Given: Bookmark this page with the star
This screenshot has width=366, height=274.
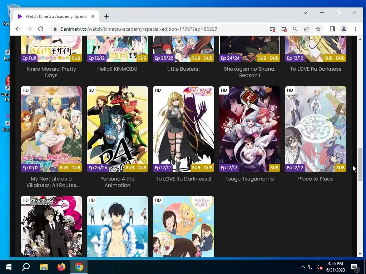Looking at the screenshot, I should 318,29.
